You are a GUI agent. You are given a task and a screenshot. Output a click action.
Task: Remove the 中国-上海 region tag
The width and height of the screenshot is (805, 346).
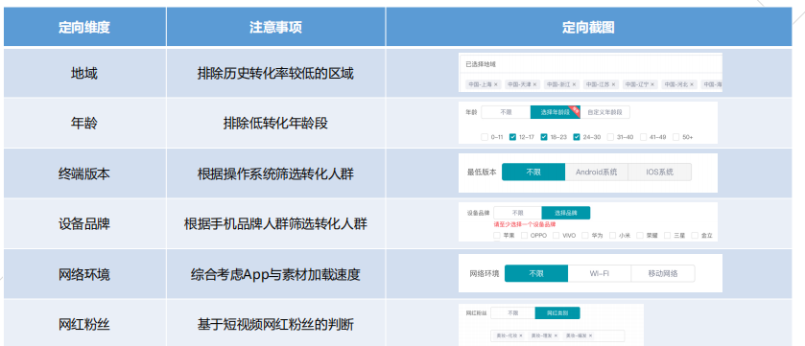495,84
